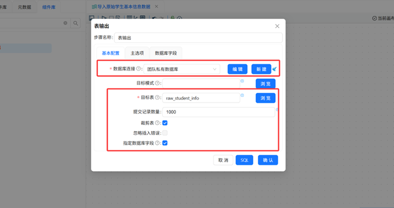Click the help icon beside 裁剪表

pyautogui.click(x=157, y=123)
